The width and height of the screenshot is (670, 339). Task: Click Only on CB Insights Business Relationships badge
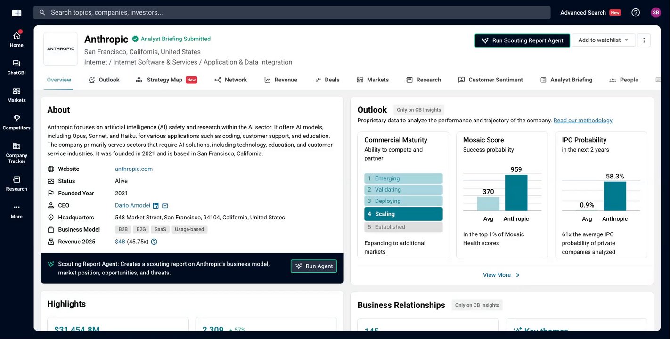click(x=477, y=306)
